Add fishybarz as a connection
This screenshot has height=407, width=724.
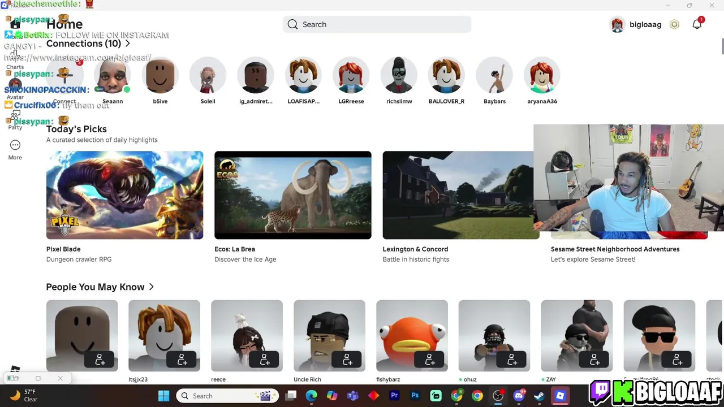[430, 360]
